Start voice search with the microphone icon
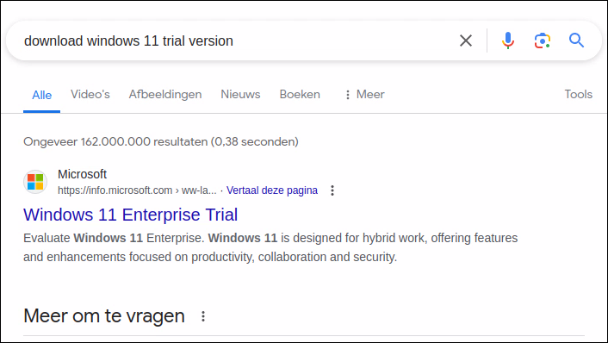The image size is (608, 343). pyautogui.click(x=507, y=41)
